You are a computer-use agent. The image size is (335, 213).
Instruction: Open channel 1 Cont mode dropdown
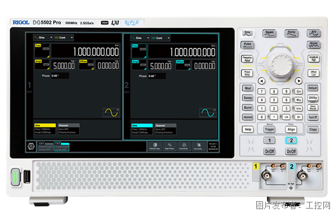pos(64,37)
